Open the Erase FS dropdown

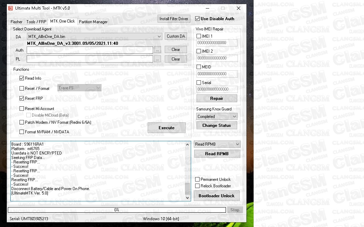pos(79,88)
